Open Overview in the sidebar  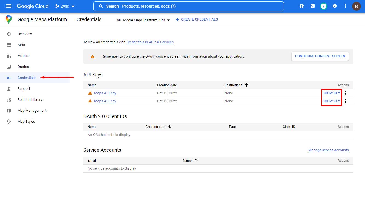point(25,34)
